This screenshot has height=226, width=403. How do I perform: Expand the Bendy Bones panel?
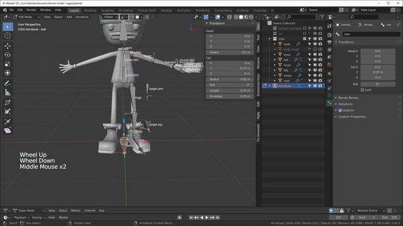click(x=348, y=98)
